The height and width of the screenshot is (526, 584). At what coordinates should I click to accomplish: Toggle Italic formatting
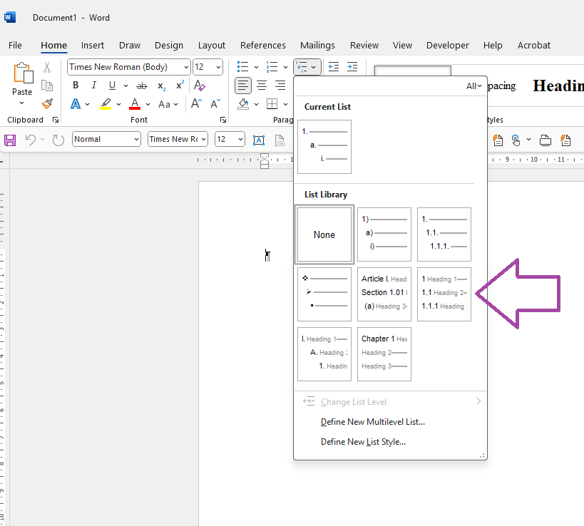(x=93, y=86)
